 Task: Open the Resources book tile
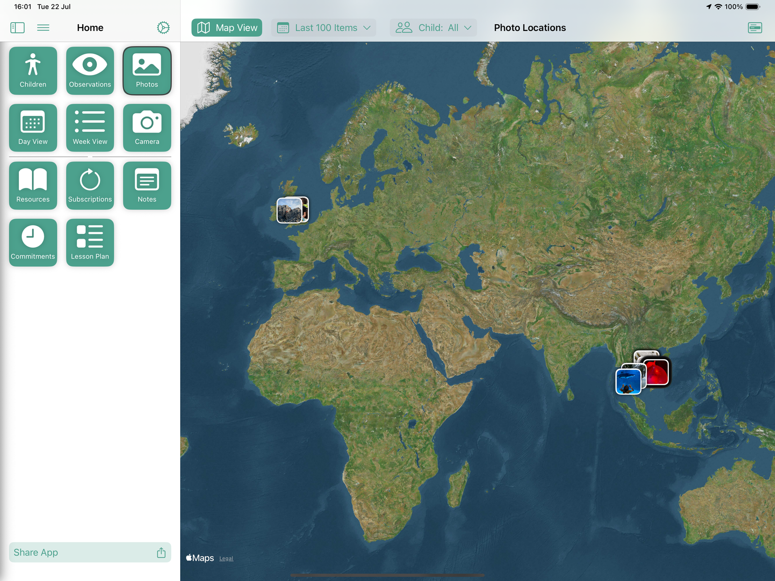[x=33, y=185]
